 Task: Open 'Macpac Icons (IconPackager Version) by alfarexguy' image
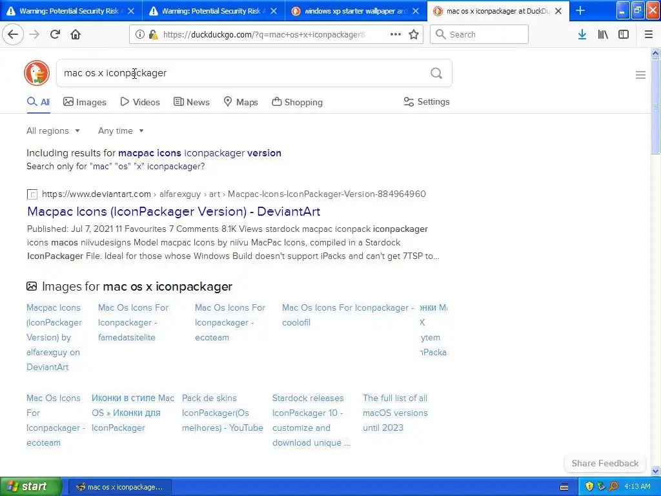coord(54,337)
